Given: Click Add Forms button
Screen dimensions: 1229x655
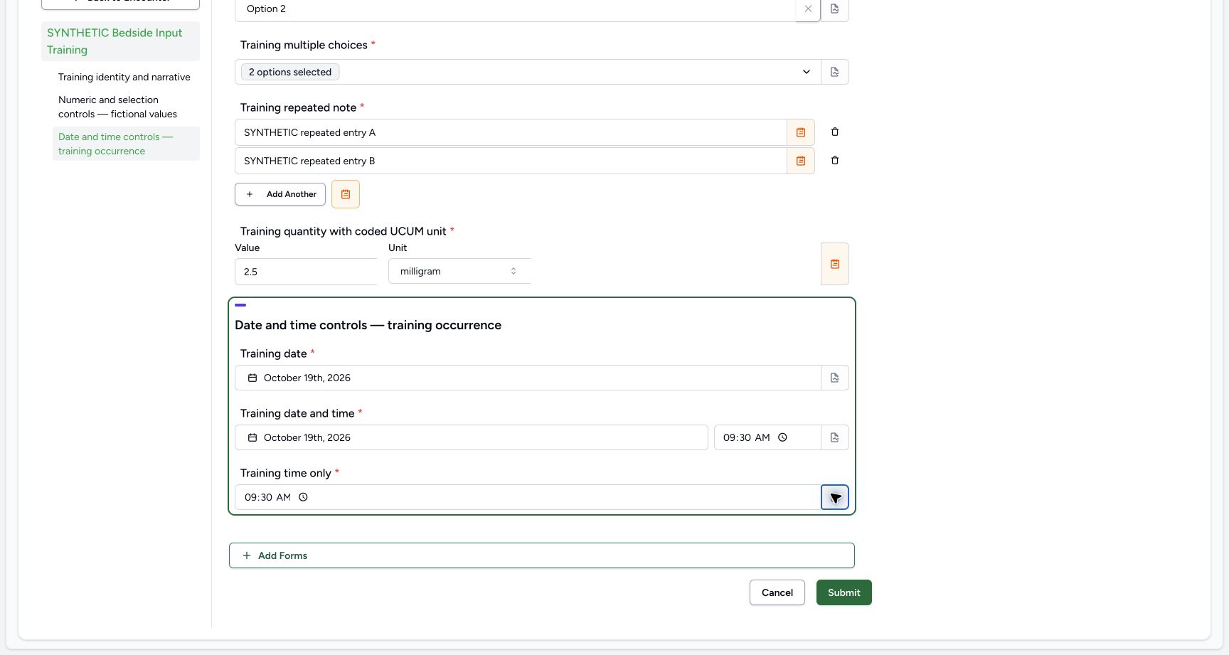Looking at the screenshot, I should (x=542, y=555).
